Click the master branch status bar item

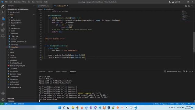tap(9, 104)
